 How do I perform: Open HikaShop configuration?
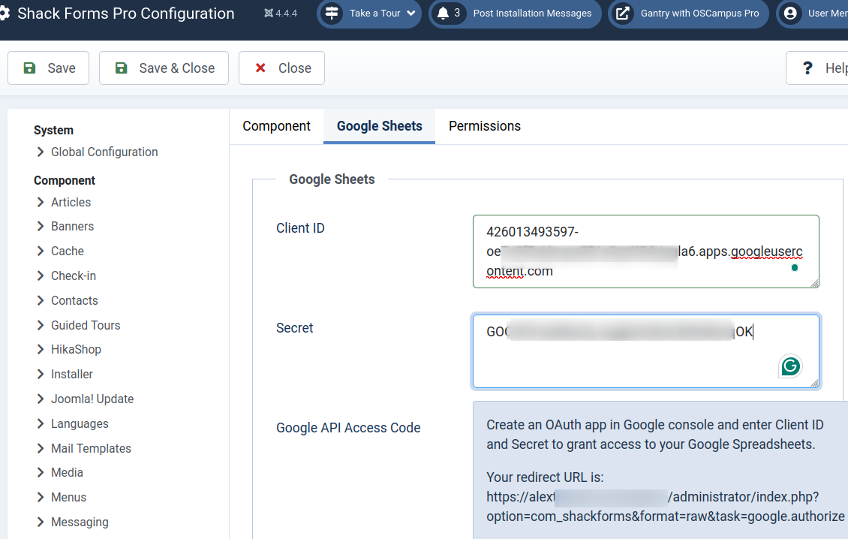pyautogui.click(x=77, y=350)
